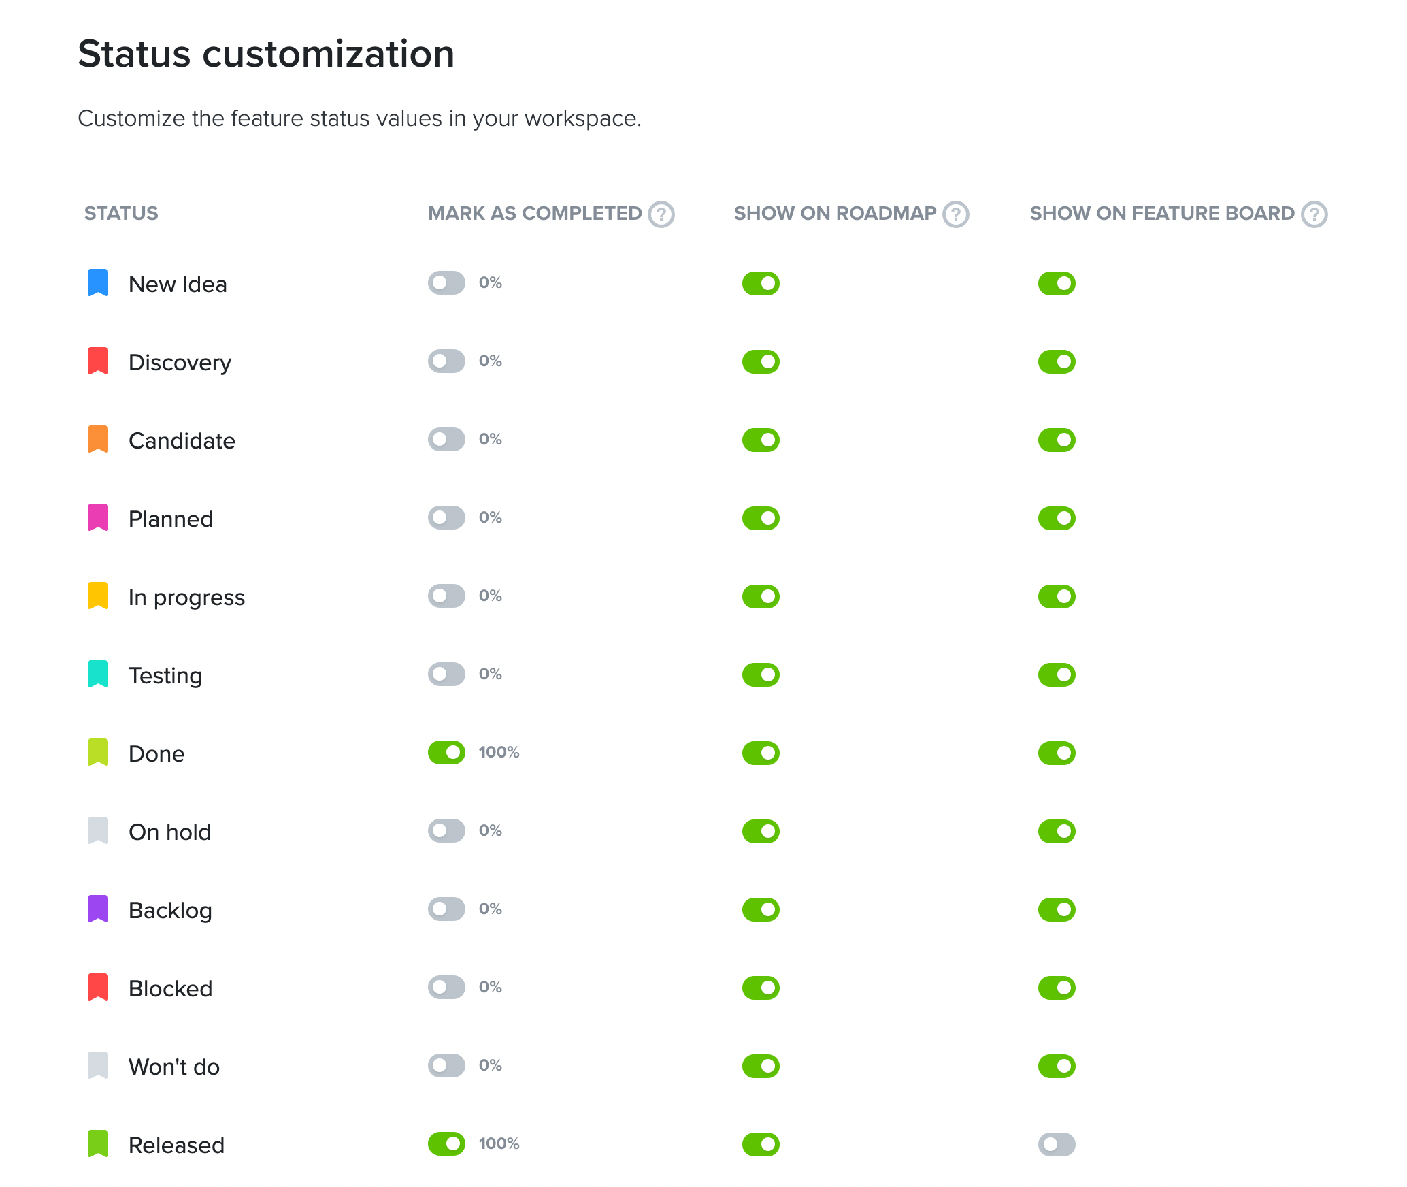
Task: Enable Mark as Completed for Discovery
Action: [x=446, y=361]
